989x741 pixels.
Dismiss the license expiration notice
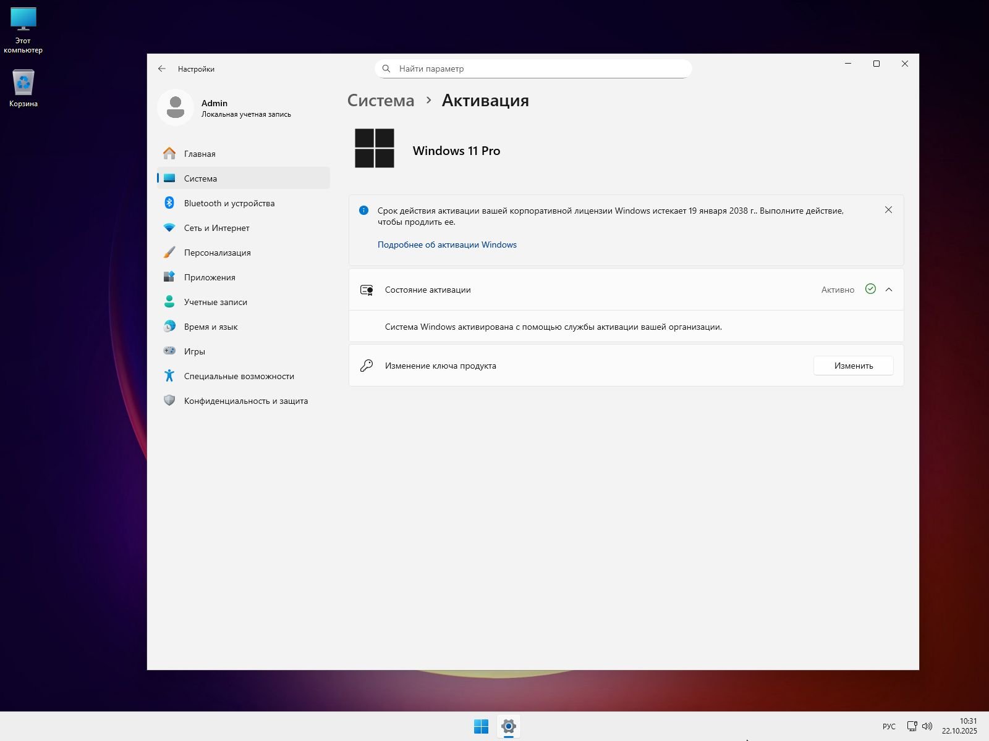(x=888, y=210)
